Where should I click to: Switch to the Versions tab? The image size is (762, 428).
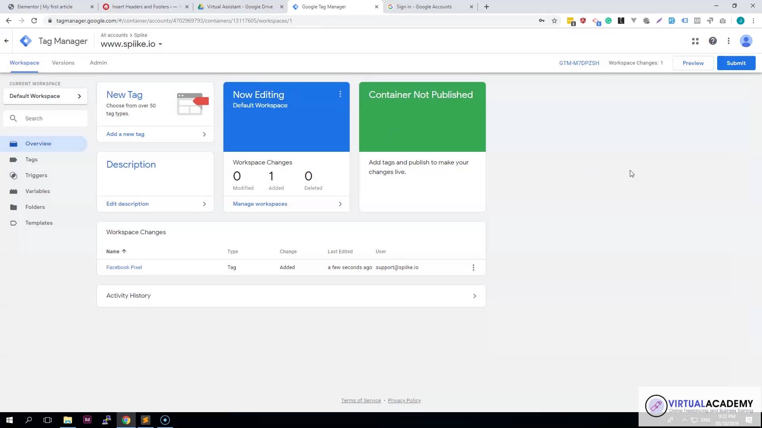(x=63, y=63)
